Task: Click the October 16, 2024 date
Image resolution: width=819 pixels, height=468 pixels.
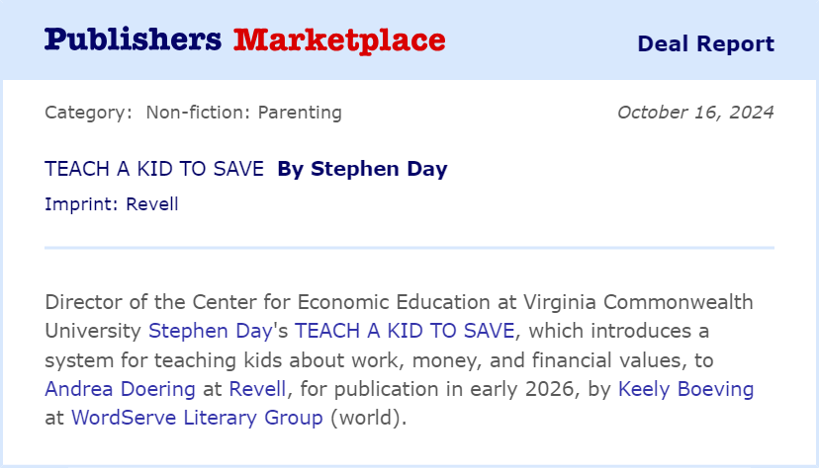Action: pos(695,113)
